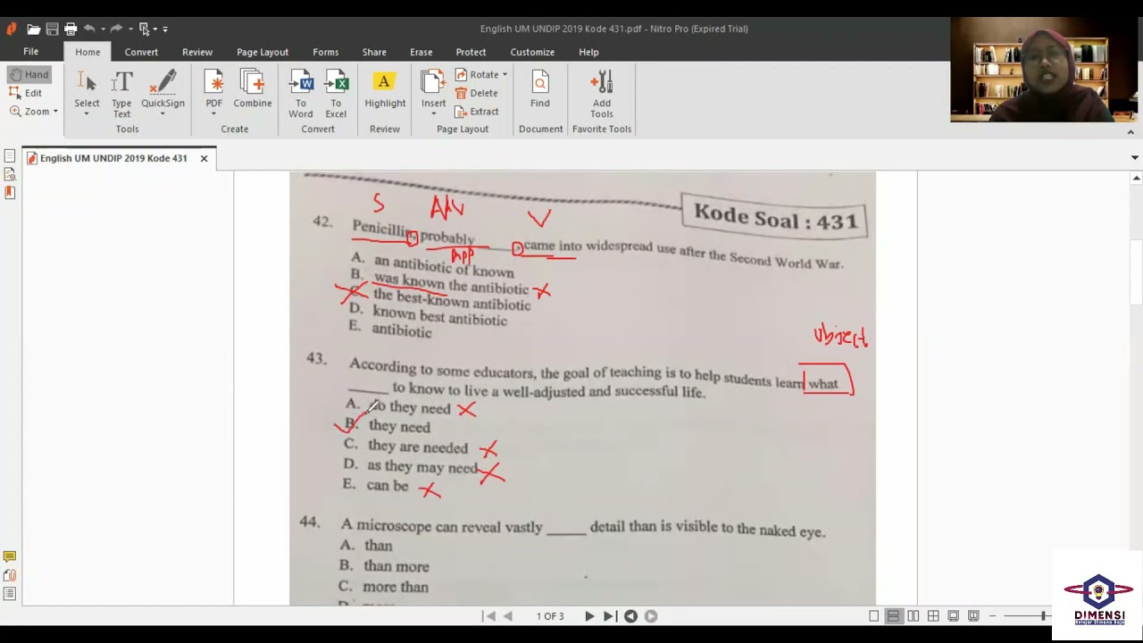Choose the Select tool

tap(87, 93)
